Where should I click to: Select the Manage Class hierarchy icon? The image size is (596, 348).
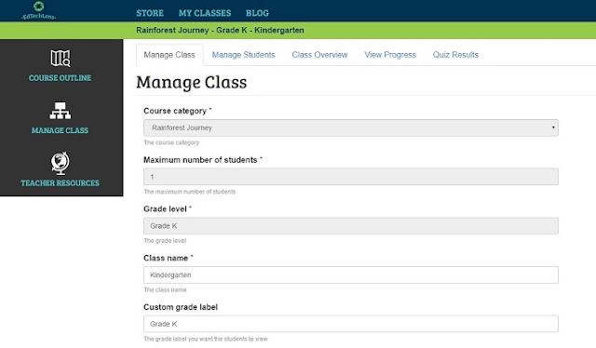pos(60,111)
